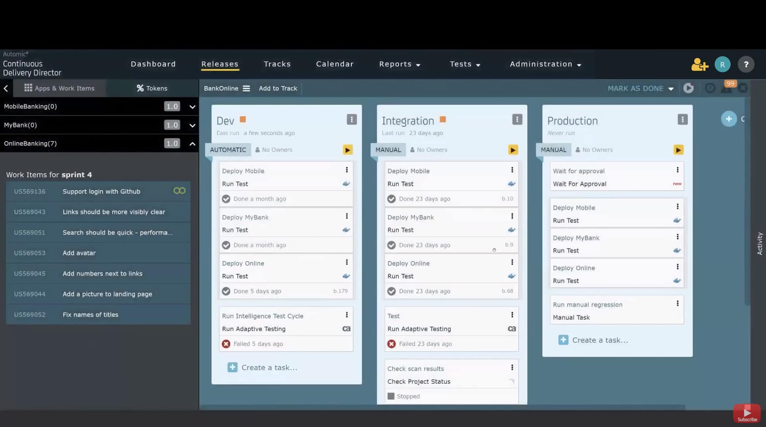The width and height of the screenshot is (766, 427).
Task: Open the Administration menu
Action: (545, 64)
